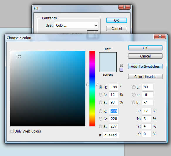Screen dimensions: 171x156
Task: Open the Use dropdown in Fill dialog
Action: [x=76, y=26]
